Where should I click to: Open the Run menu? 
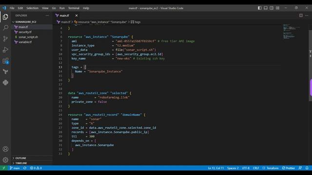[x=62, y=8]
